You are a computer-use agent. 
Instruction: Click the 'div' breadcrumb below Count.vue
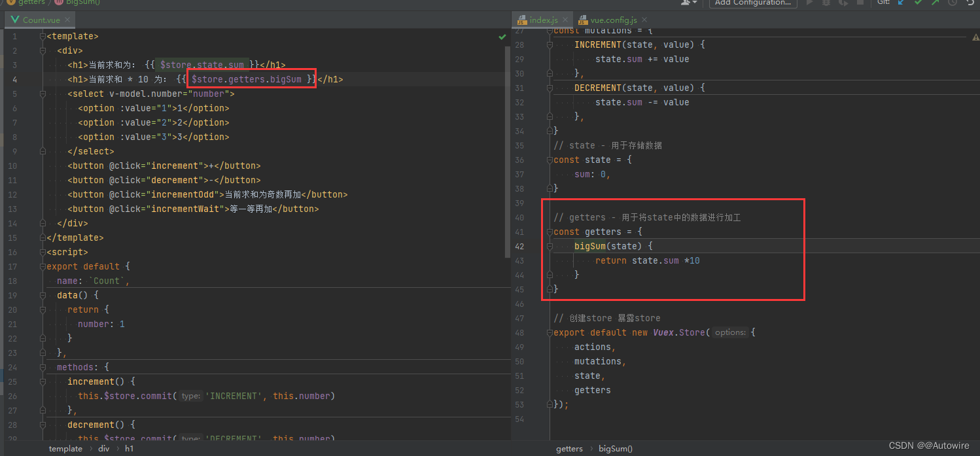pyautogui.click(x=104, y=449)
